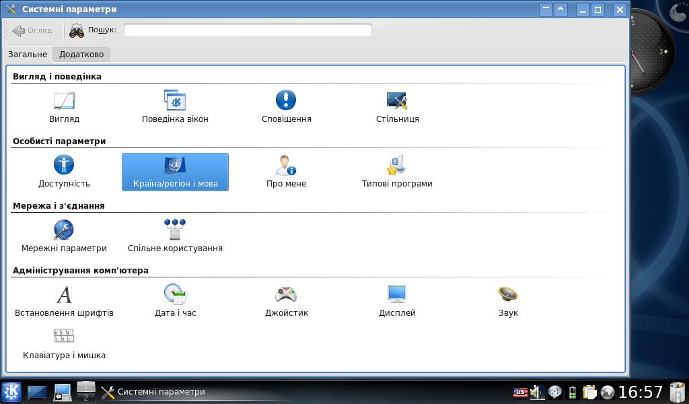The height and width of the screenshot is (404, 689).
Task: Click the Огляд back button
Action: [32, 30]
